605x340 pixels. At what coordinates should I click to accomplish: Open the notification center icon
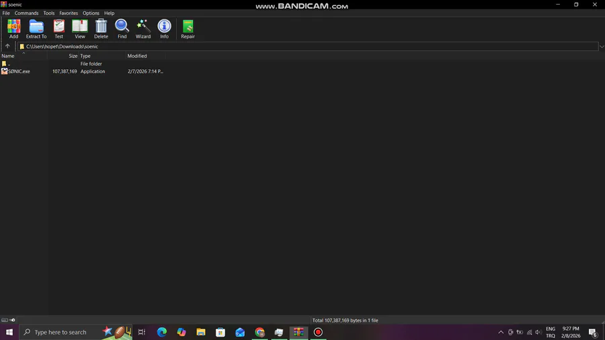tap(593, 333)
